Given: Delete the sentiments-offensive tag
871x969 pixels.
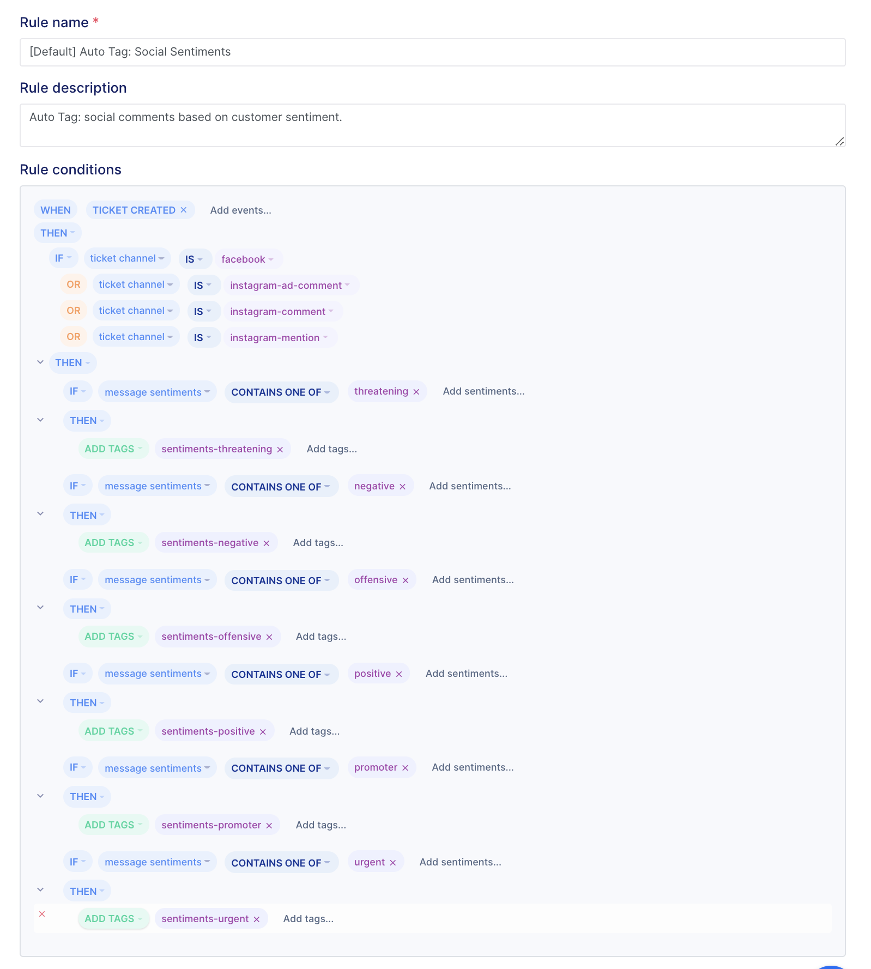Looking at the screenshot, I should pyautogui.click(x=269, y=637).
